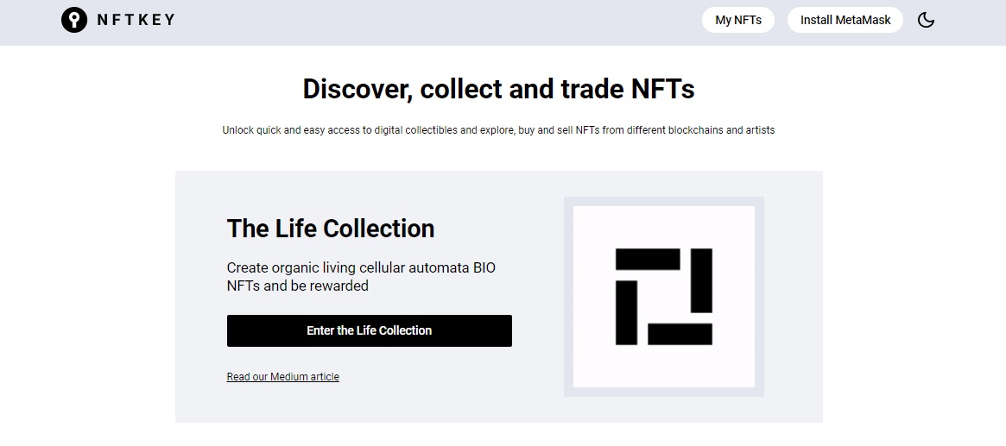1006x446 pixels.
Task: Click the NFTKEY wordmark text
Action: click(136, 20)
